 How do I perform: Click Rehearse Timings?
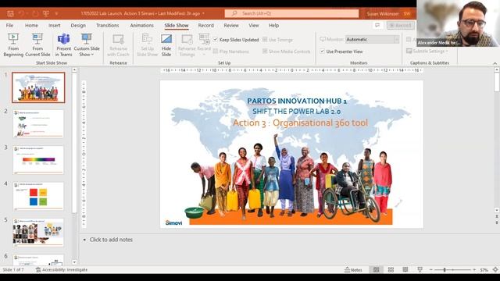[x=187, y=45]
